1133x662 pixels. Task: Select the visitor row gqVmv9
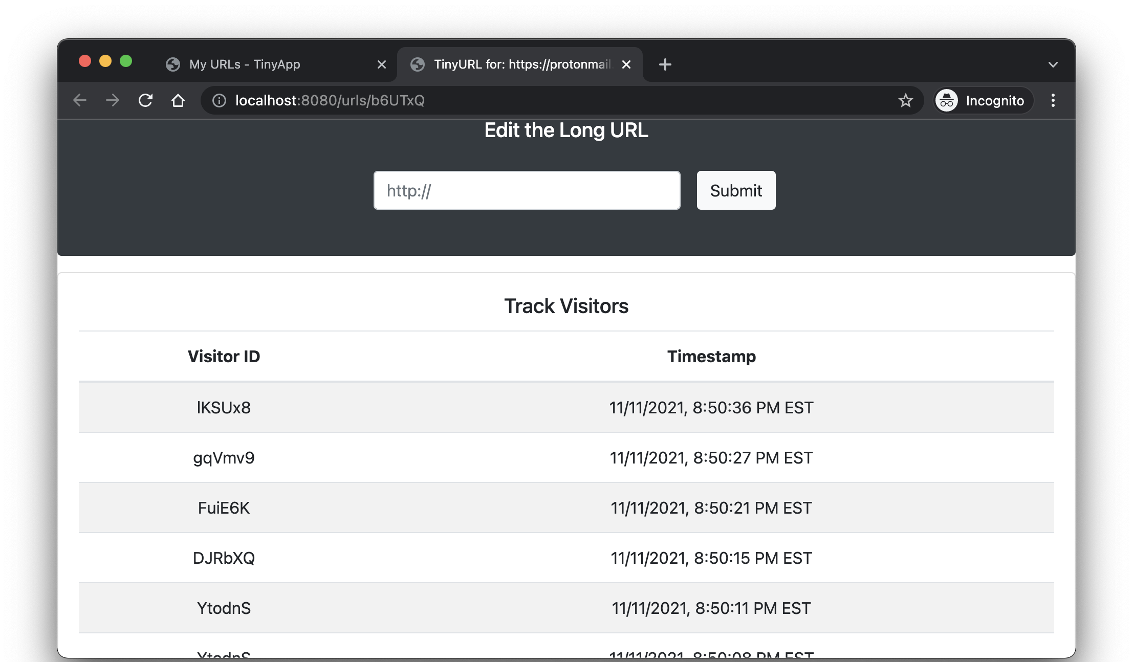224,458
